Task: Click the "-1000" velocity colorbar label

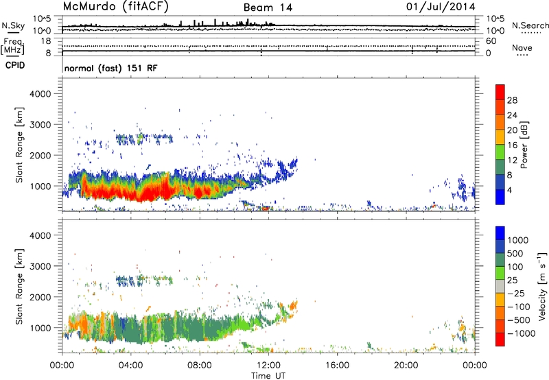Action: coord(521,333)
